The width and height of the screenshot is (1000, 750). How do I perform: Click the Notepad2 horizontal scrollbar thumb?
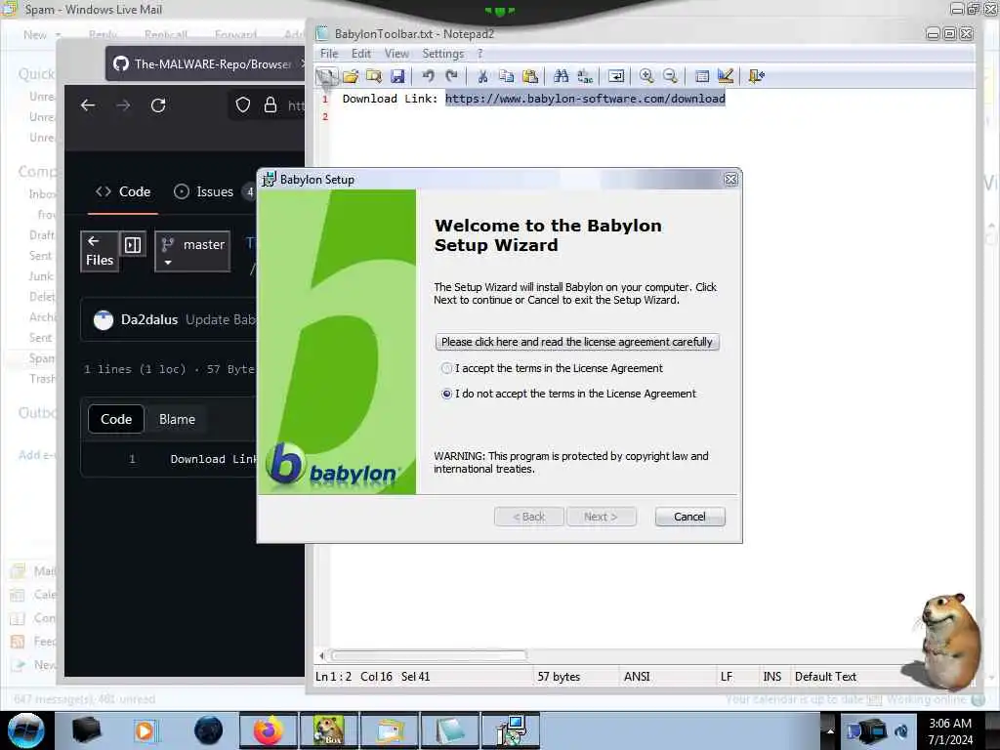coord(429,655)
